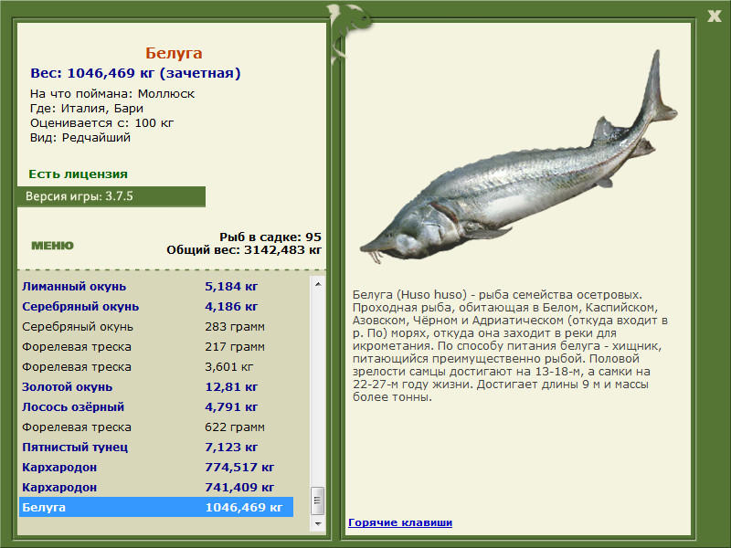The height and width of the screenshot is (548, 731).
Task: Click the Есть лицензия label
Action: pyautogui.click(x=78, y=174)
